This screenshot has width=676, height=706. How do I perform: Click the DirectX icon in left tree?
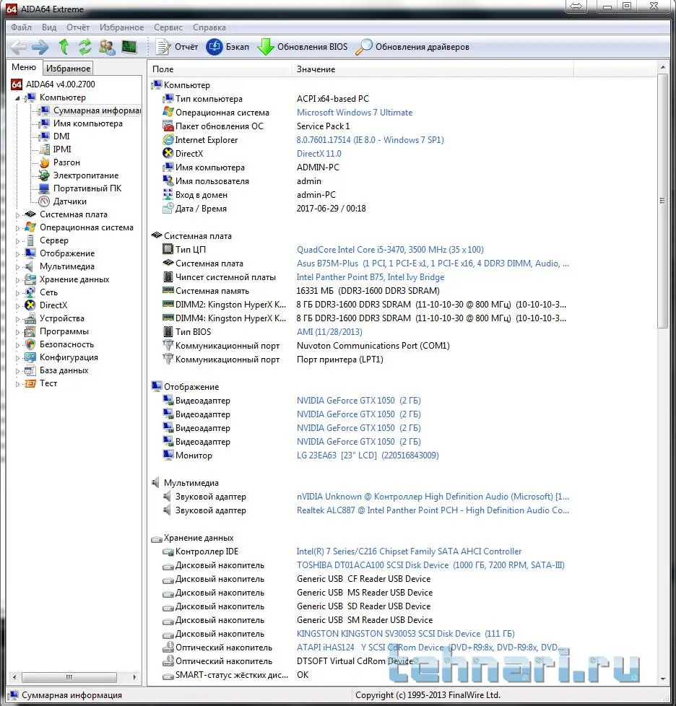coord(30,305)
